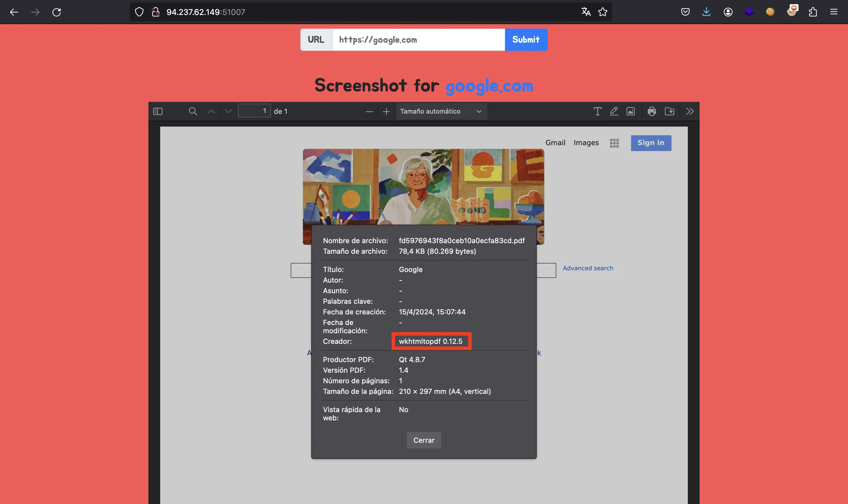Click the Sign in button
Viewport: 848px width, 504px height.
pos(651,143)
